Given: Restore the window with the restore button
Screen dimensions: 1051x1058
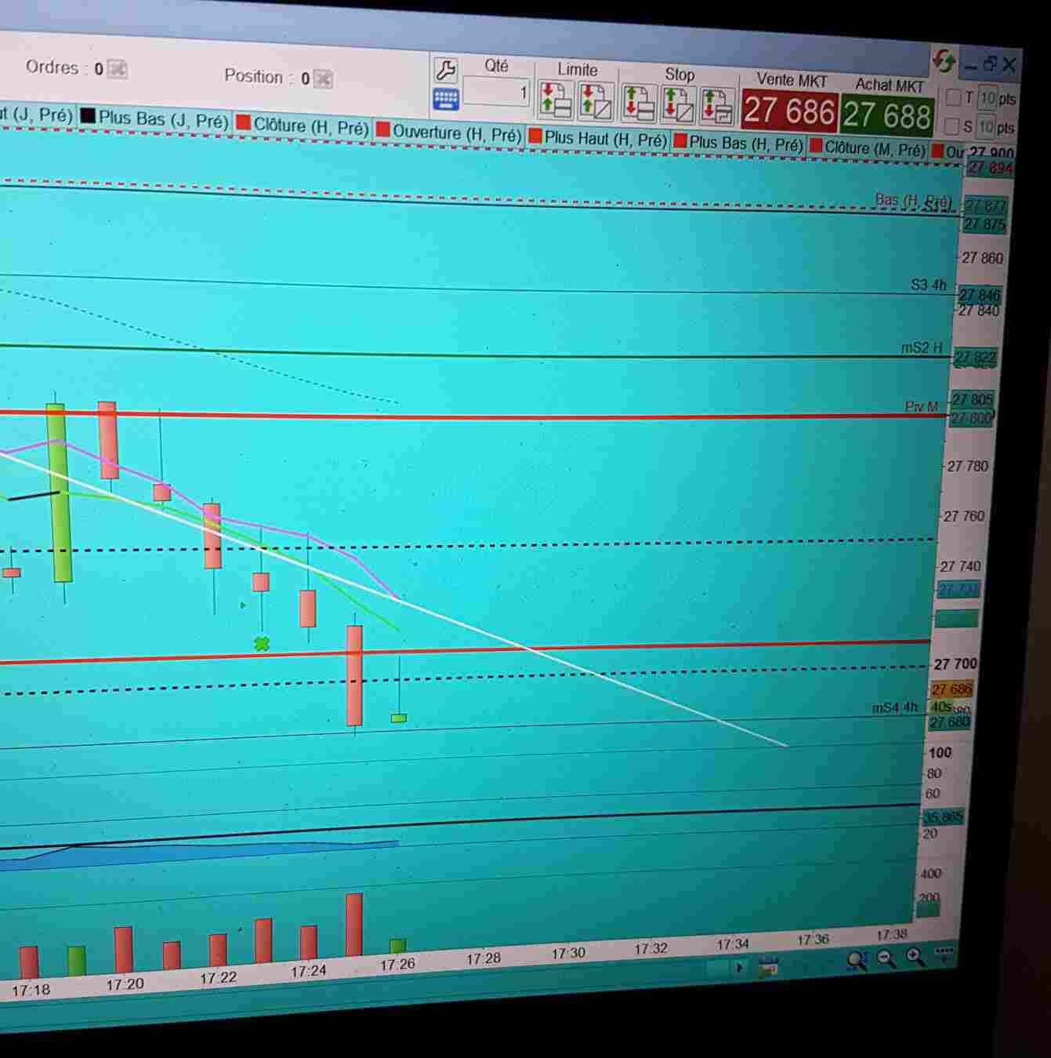Looking at the screenshot, I should tap(989, 64).
